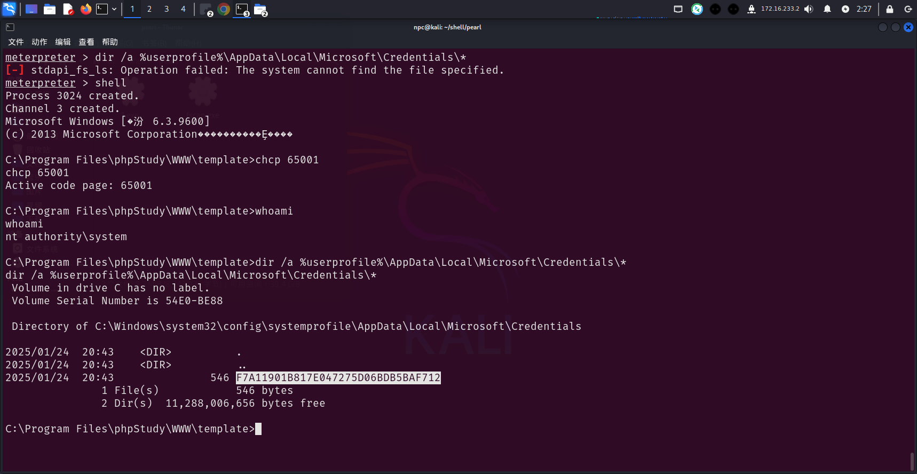The height and width of the screenshot is (474, 917).
Task: Focus the Chrome window in taskbar
Action: click(224, 9)
